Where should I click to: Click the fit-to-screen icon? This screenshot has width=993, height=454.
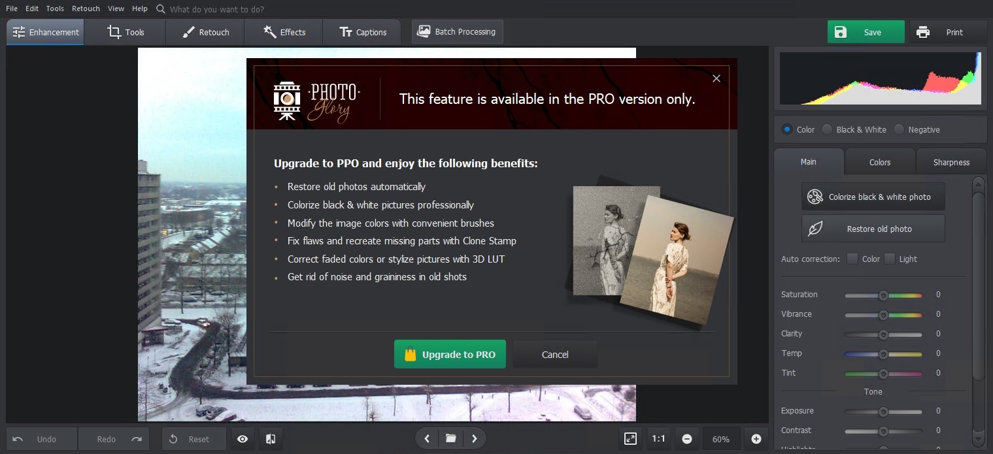tap(630, 439)
